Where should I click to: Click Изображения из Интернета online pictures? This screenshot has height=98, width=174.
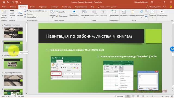[36, 11]
